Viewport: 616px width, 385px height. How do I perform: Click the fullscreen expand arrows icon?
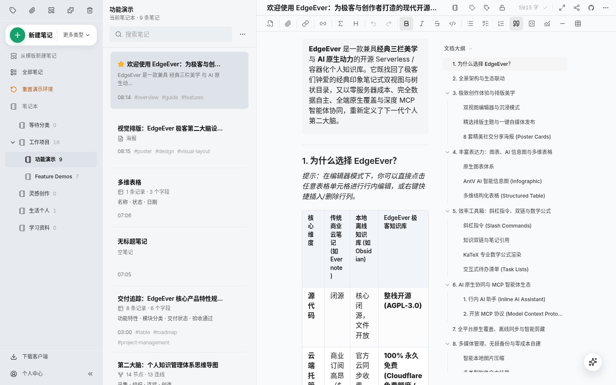click(562, 8)
